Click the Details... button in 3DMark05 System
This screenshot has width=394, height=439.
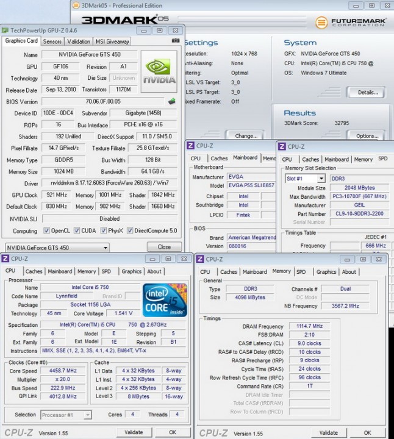click(368, 93)
